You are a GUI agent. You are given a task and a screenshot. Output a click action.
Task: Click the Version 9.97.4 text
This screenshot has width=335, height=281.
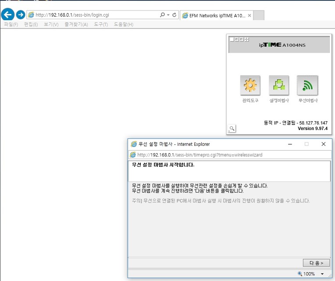313,128
